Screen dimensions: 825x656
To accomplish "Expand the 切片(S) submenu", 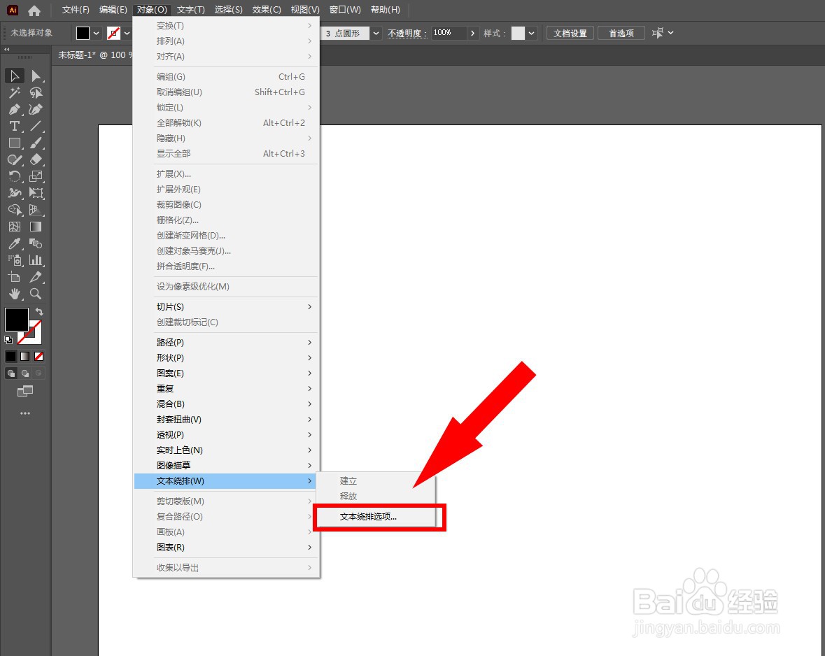I will pos(226,307).
